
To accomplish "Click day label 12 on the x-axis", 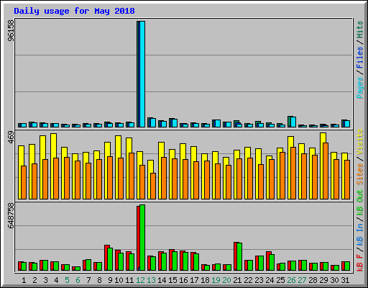I will (x=140, y=280).
